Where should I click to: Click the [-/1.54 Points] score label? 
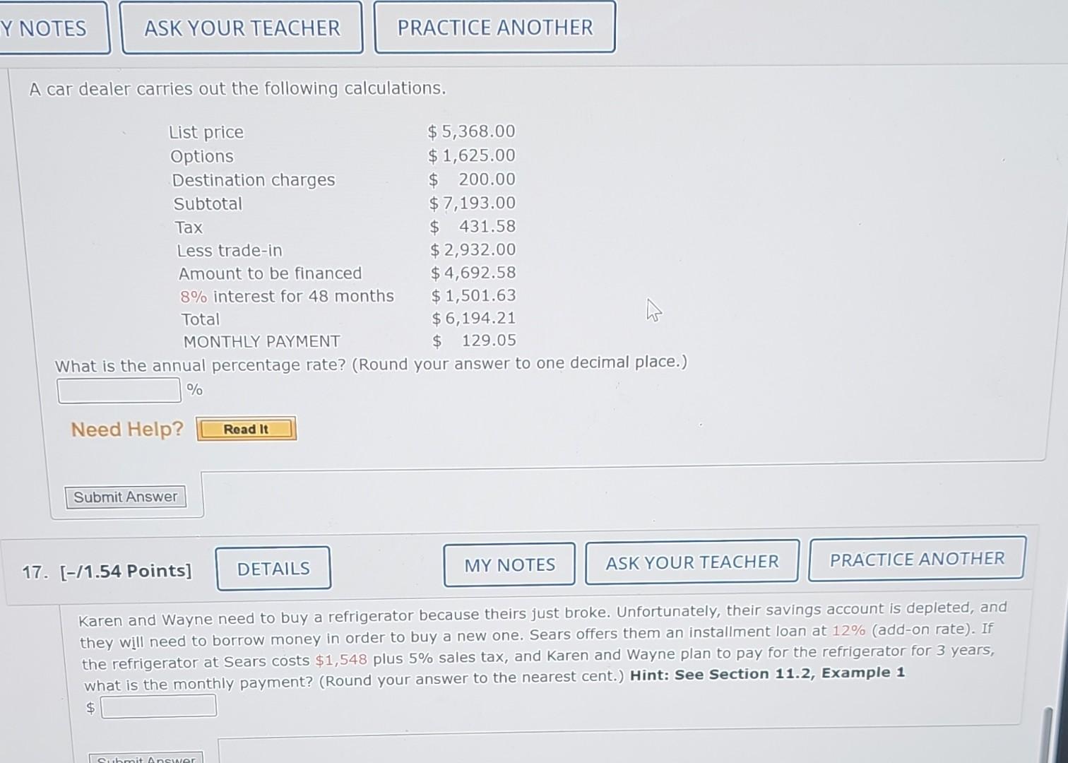[x=129, y=570]
